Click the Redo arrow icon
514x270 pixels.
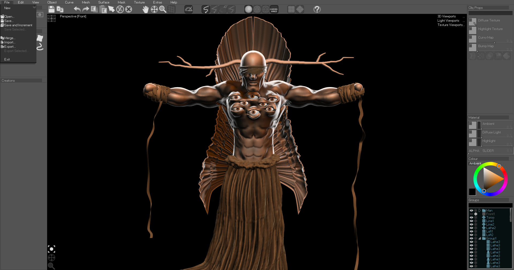85,9
